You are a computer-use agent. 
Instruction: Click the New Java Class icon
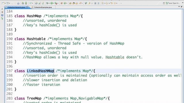pyautogui.click(x=65, y=3)
